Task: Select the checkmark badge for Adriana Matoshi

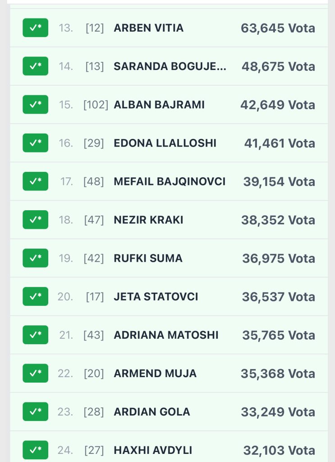Action: coord(35,335)
